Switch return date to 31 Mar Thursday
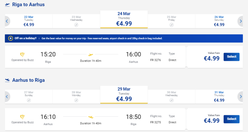This screenshot has height=132, width=248. coord(219,96)
